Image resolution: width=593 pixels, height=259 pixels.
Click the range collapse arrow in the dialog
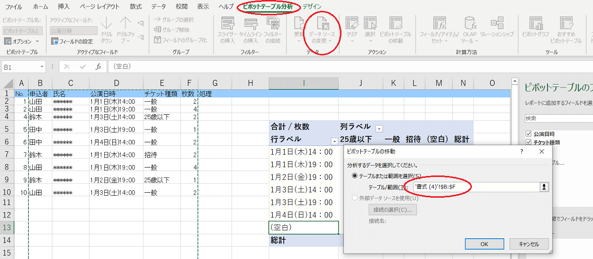tap(545, 187)
